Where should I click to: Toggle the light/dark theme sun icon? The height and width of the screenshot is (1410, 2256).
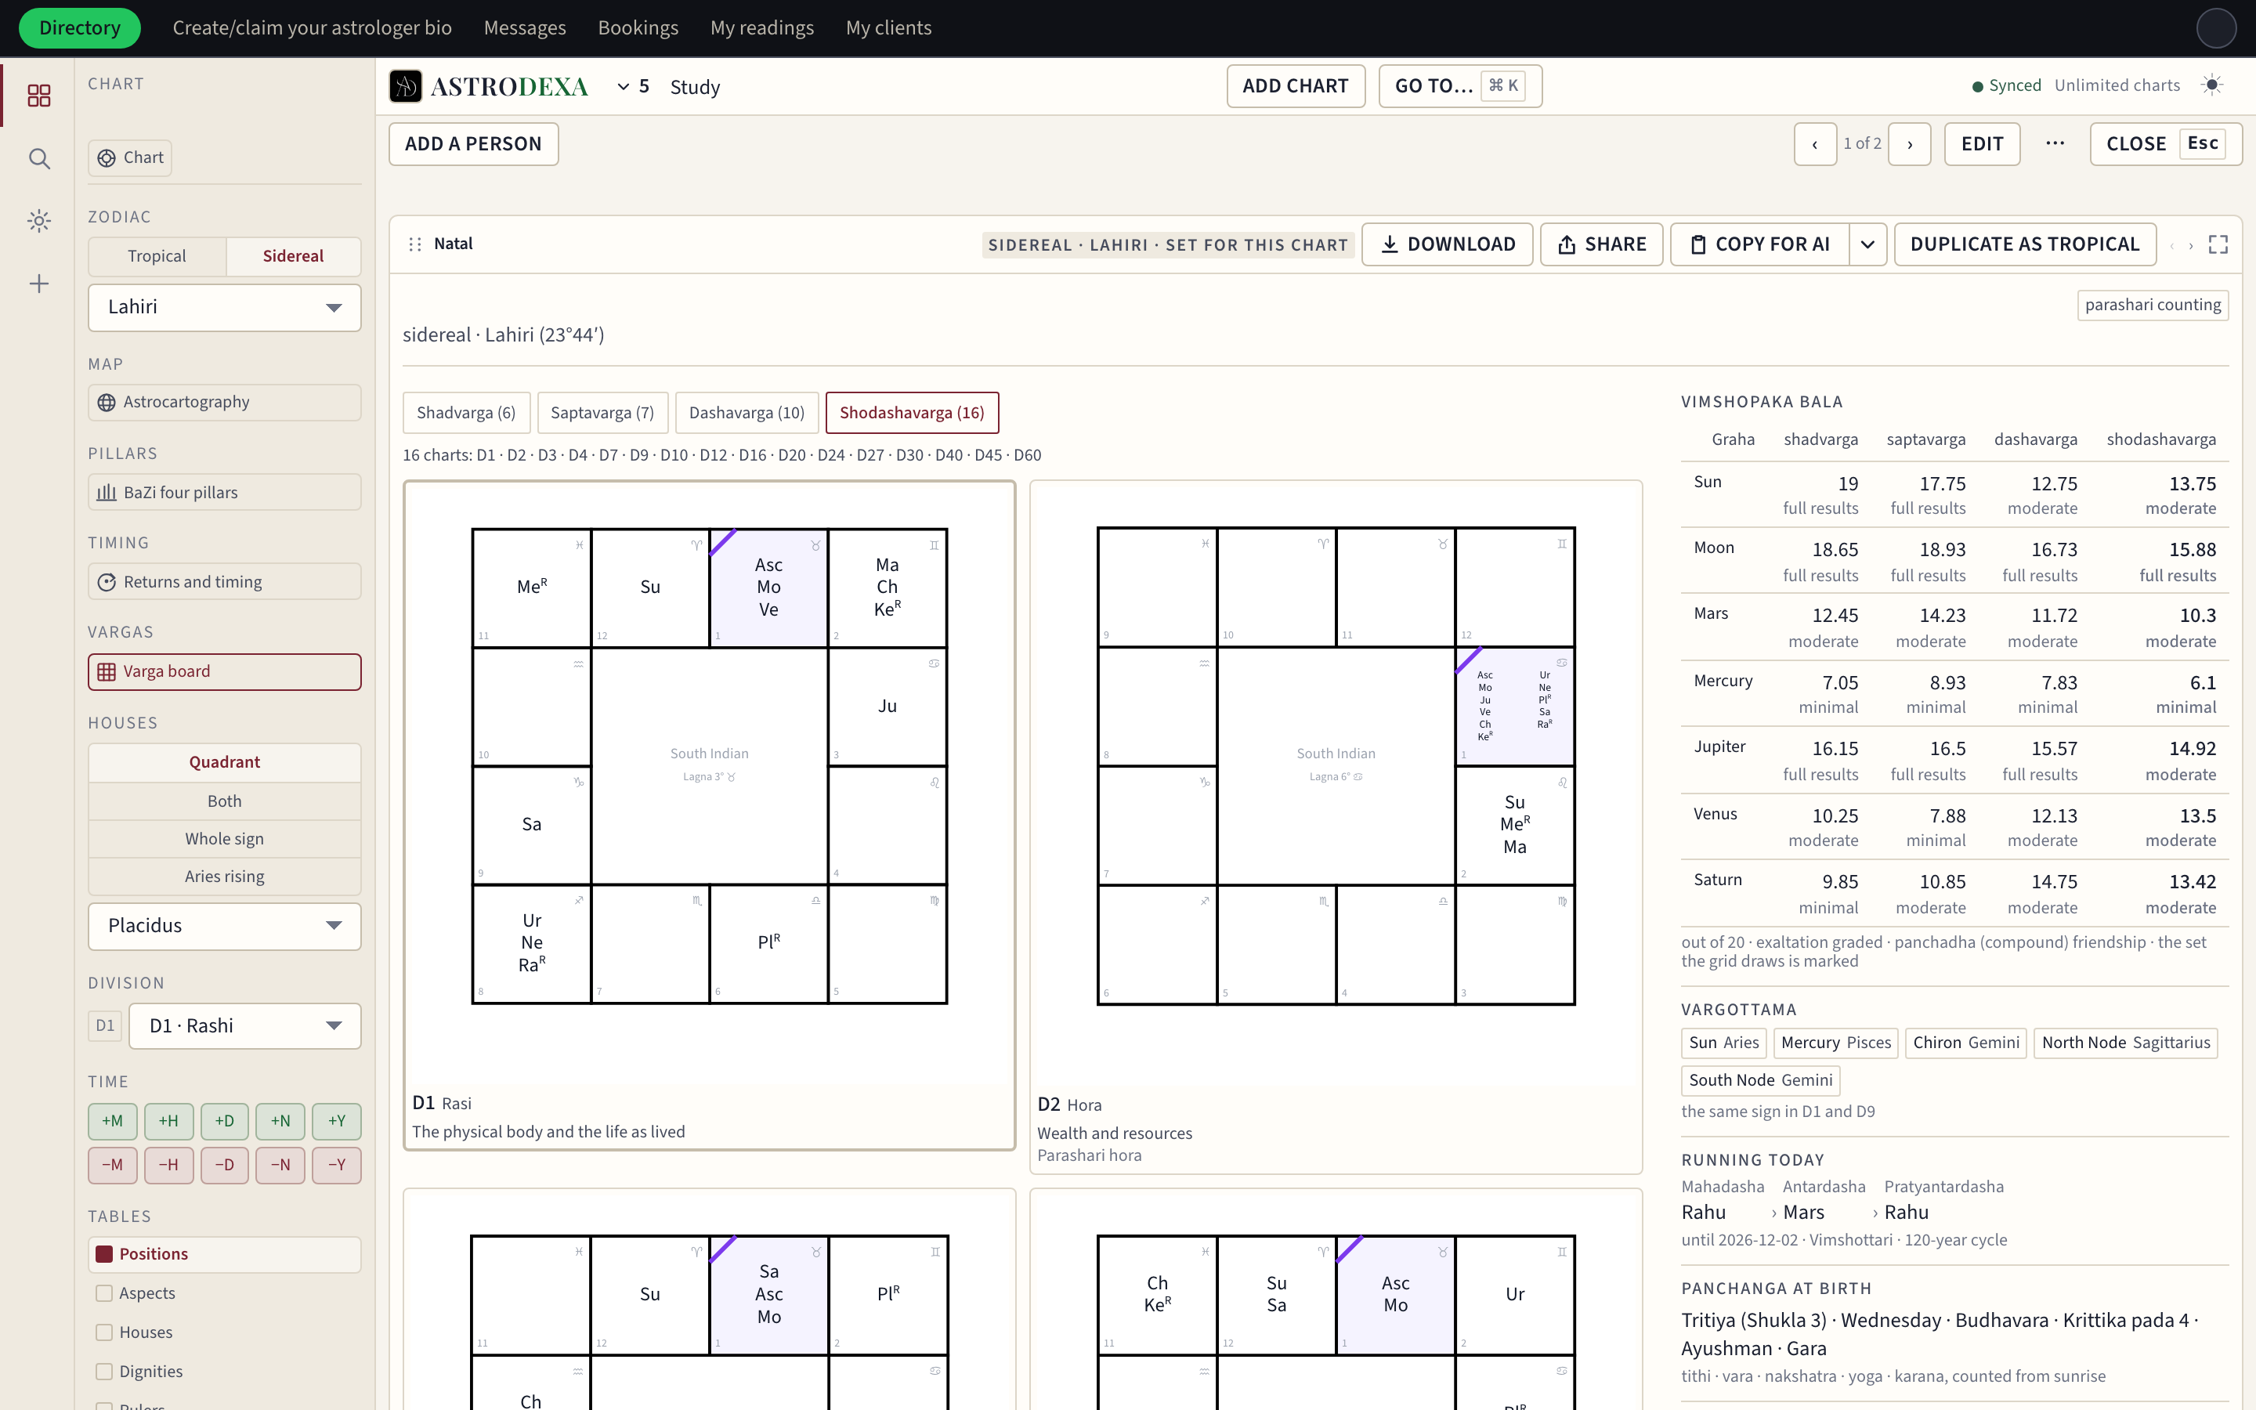tap(2212, 85)
